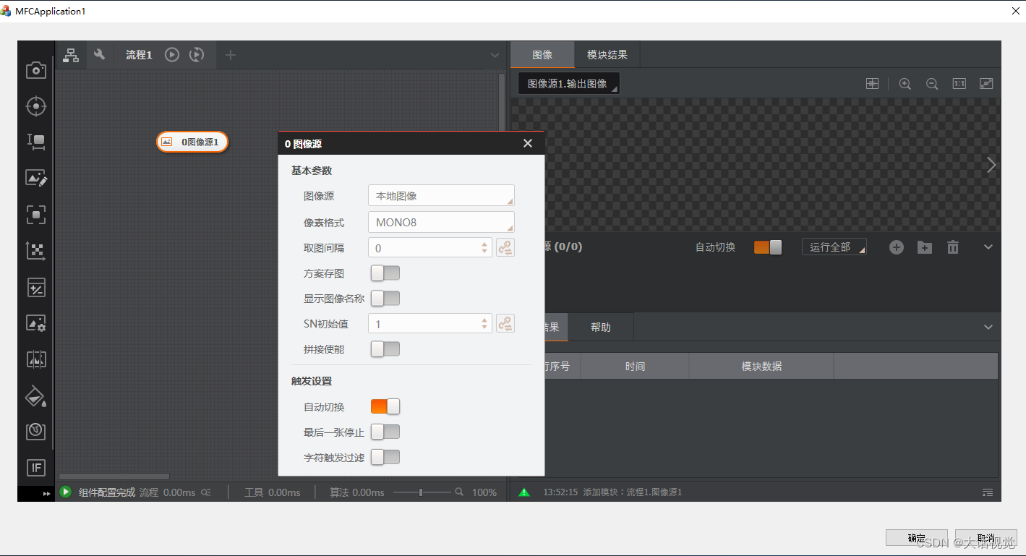The width and height of the screenshot is (1026, 556).
Task: Toggle the 最后一张停止 switch
Action: coord(385,432)
